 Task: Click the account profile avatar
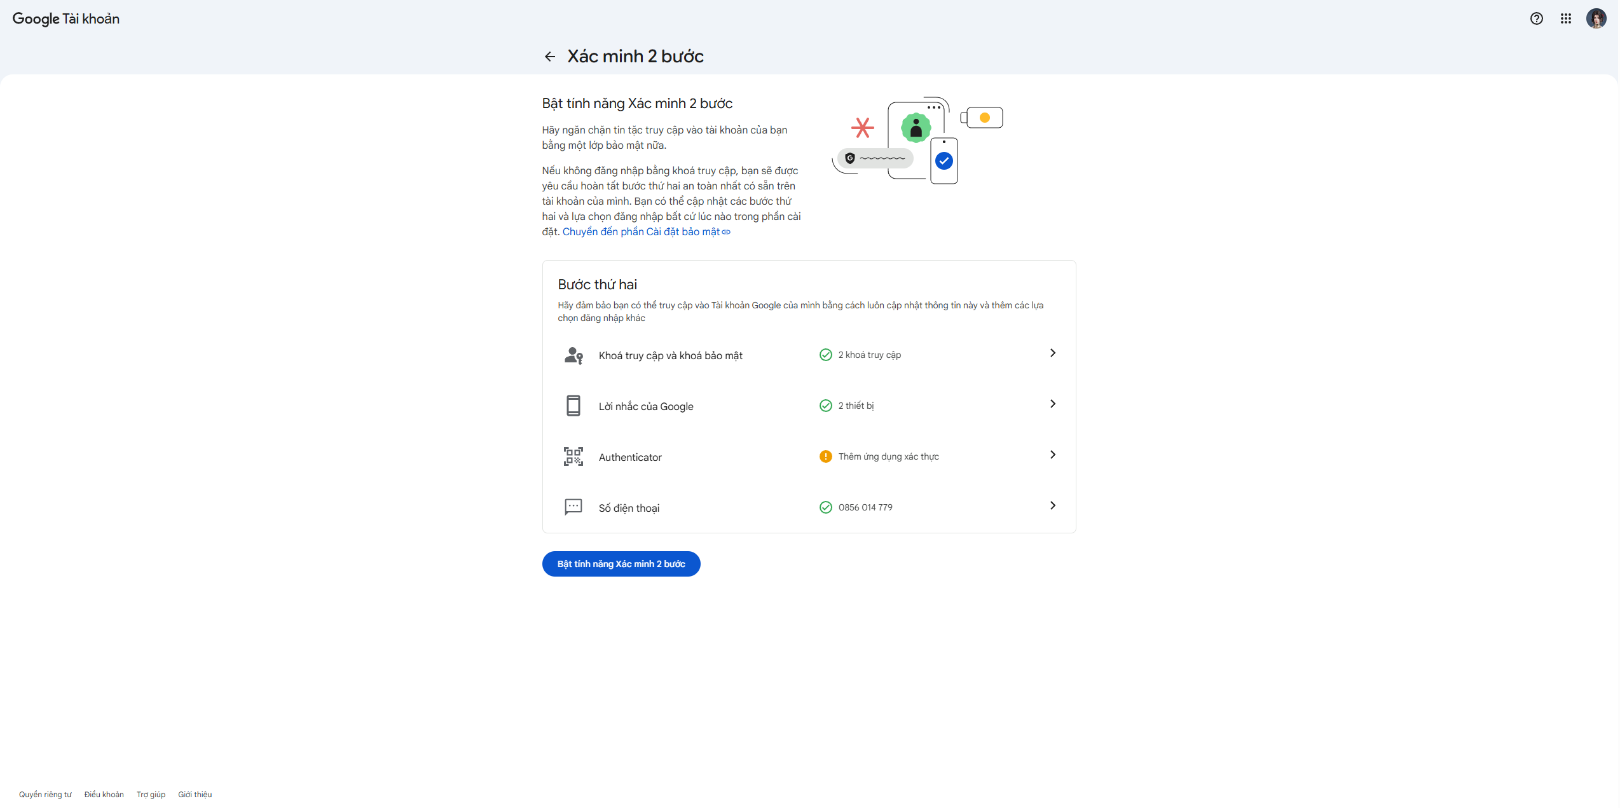[1596, 18]
